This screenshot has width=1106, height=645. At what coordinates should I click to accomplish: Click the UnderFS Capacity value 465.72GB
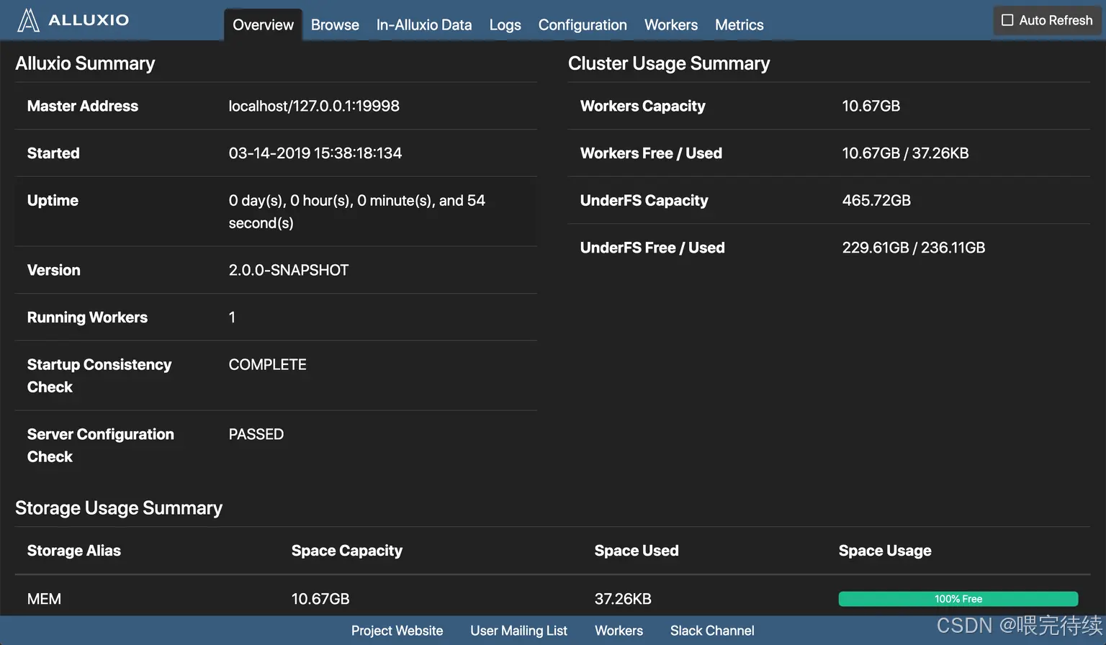tap(876, 200)
